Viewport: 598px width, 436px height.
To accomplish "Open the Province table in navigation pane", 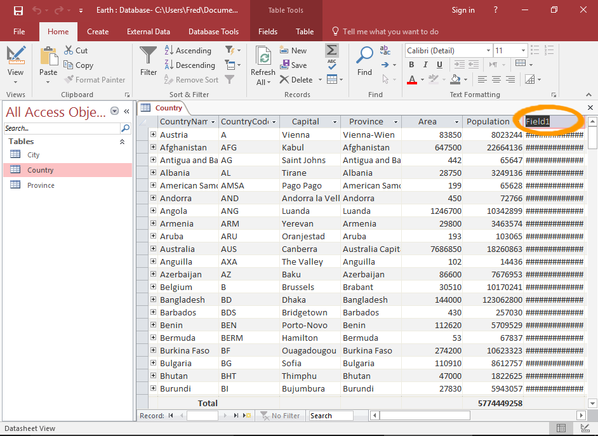I will [x=41, y=185].
